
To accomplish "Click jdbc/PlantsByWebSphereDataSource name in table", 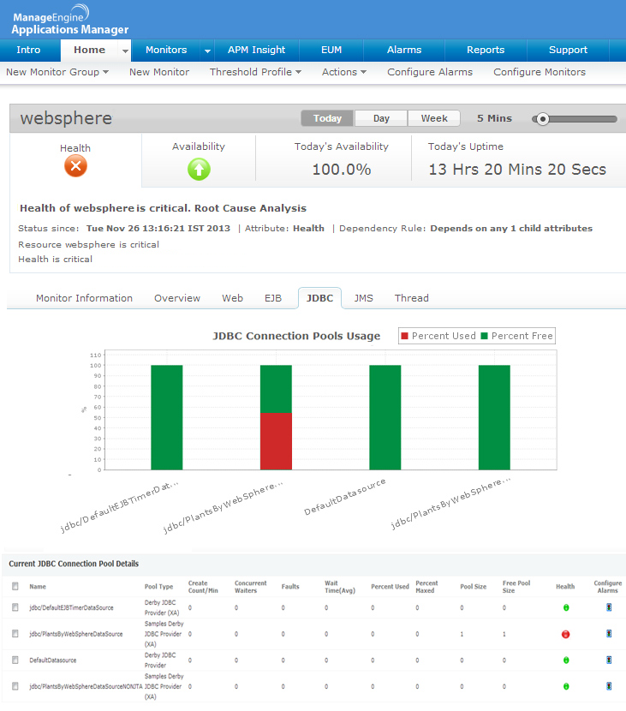I will point(76,634).
